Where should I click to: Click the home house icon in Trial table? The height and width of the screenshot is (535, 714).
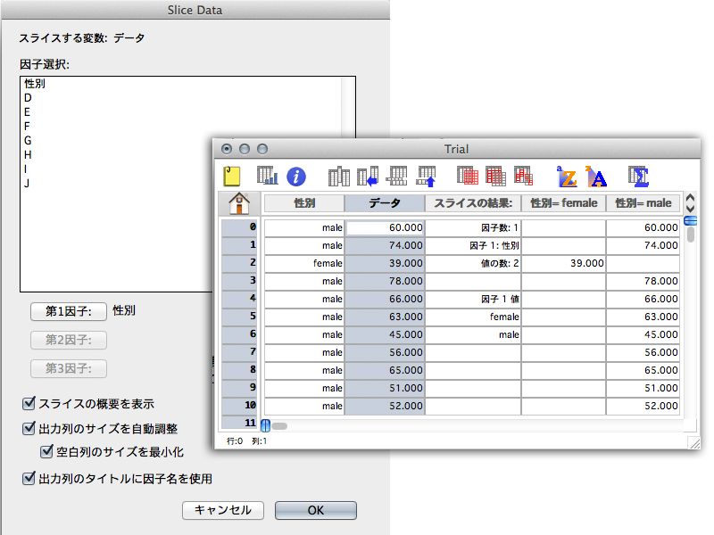pyautogui.click(x=239, y=203)
